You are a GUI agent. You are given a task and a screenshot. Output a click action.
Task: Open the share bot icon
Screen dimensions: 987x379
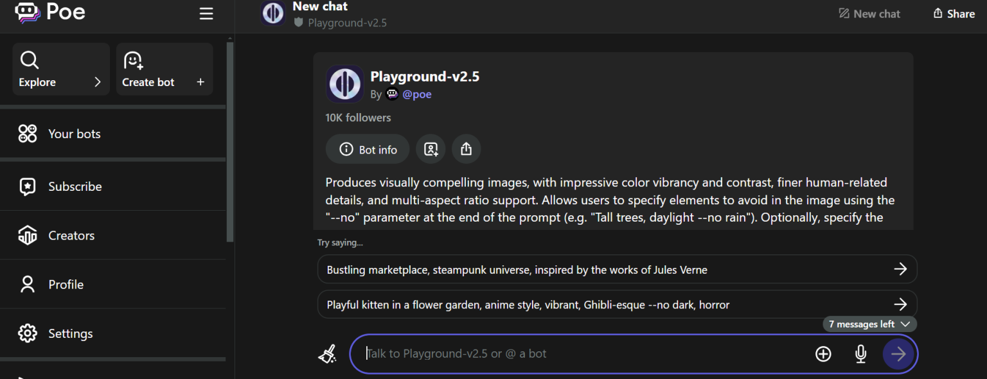point(466,149)
